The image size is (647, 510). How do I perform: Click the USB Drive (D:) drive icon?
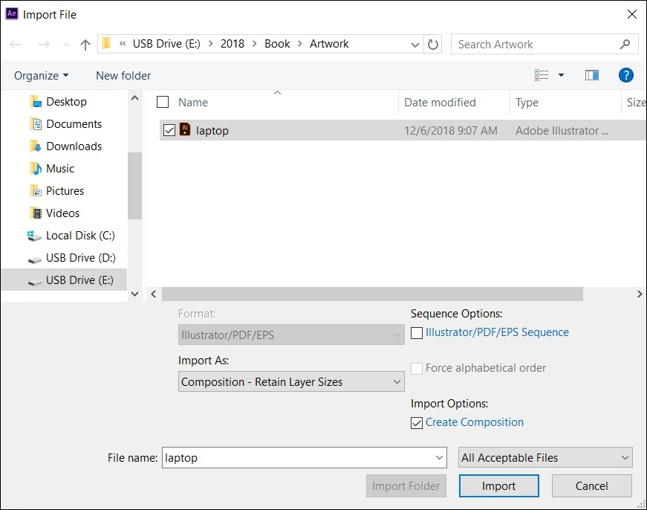pyautogui.click(x=34, y=259)
